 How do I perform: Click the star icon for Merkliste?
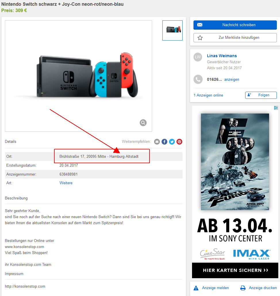coord(200,38)
